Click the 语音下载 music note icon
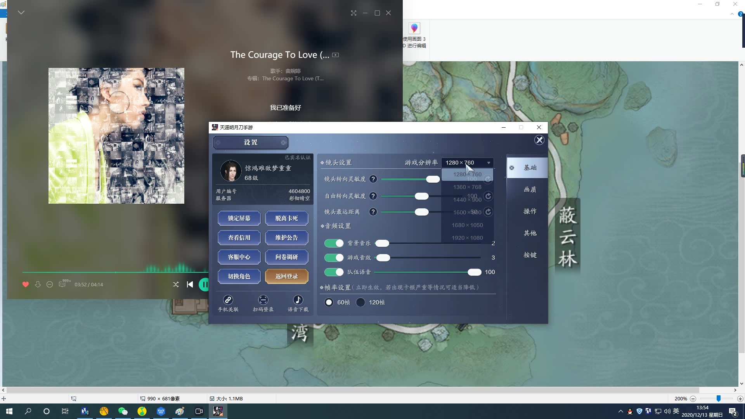 point(298,300)
